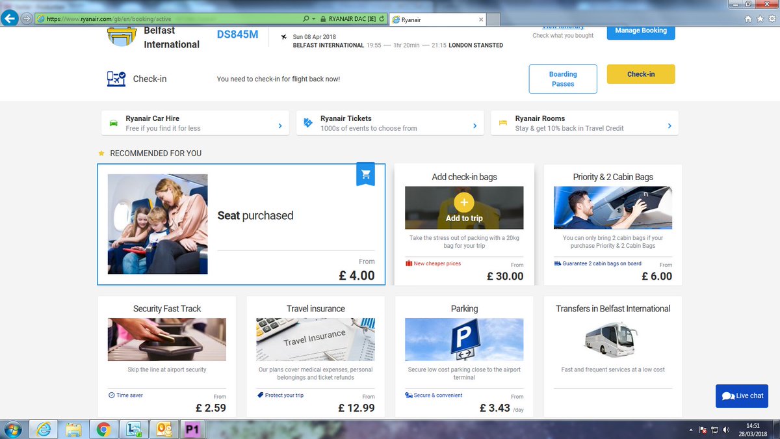780x439 pixels.
Task: Click the Protect your trip label
Action: 284,395
